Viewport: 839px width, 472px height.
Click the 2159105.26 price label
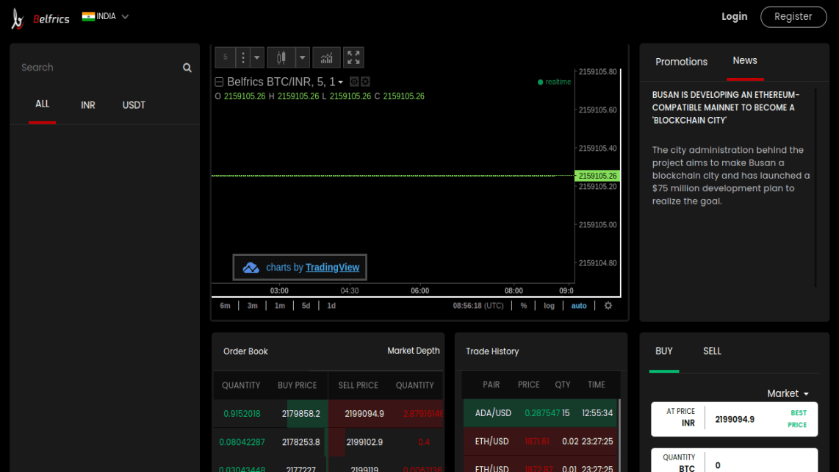597,176
